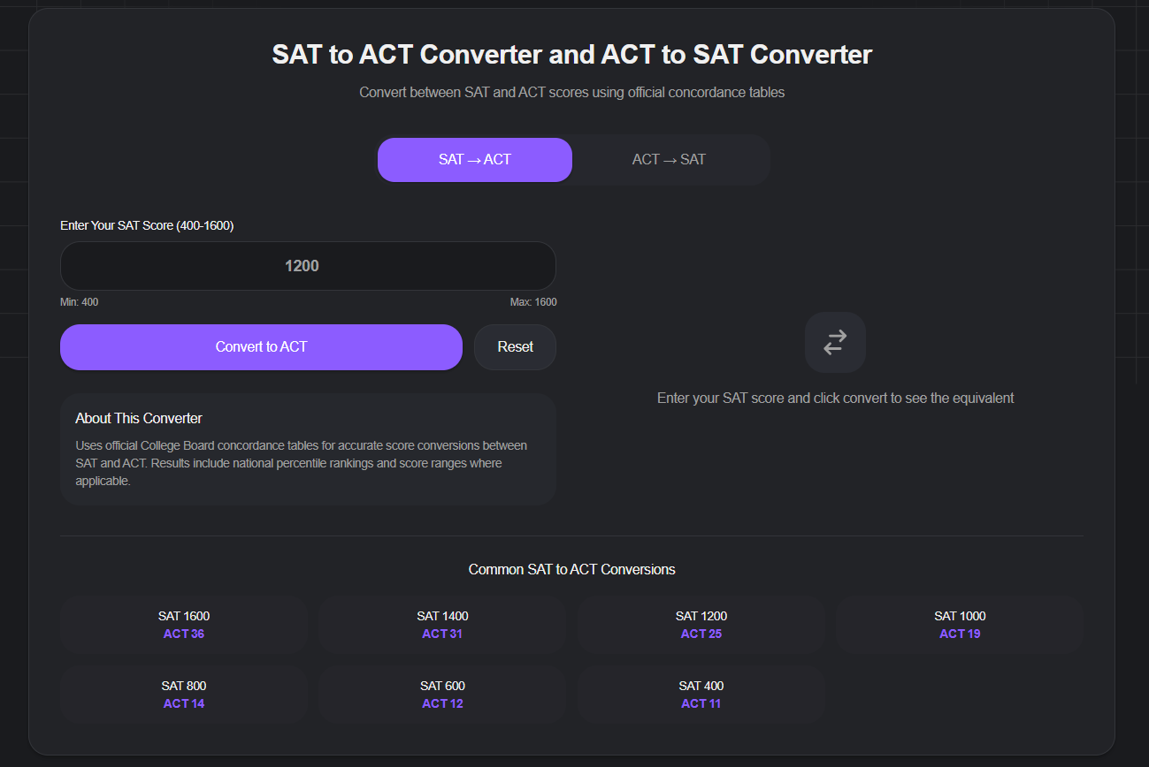Click the Min: 400 hint text

[x=80, y=302]
